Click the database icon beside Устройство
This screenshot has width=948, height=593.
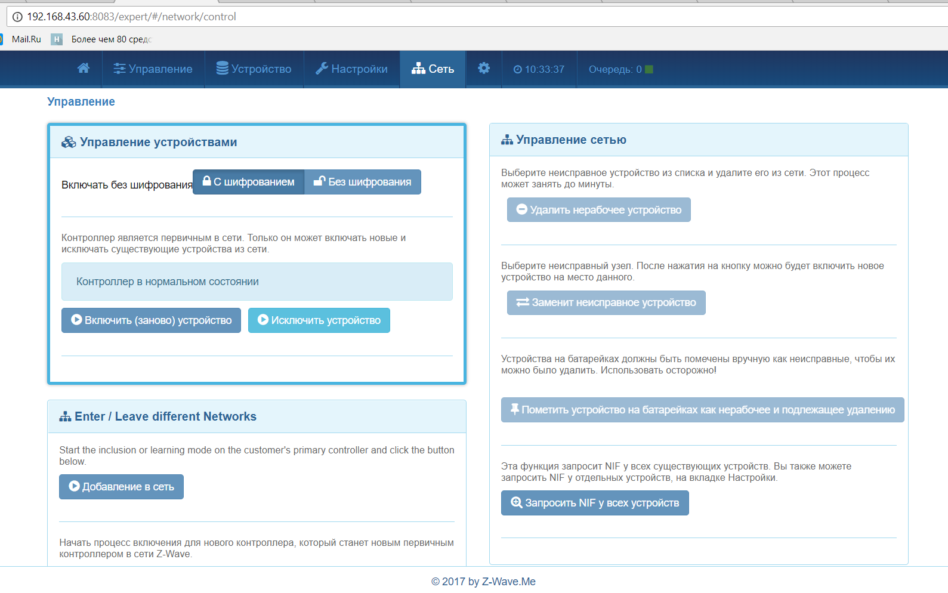point(223,68)
